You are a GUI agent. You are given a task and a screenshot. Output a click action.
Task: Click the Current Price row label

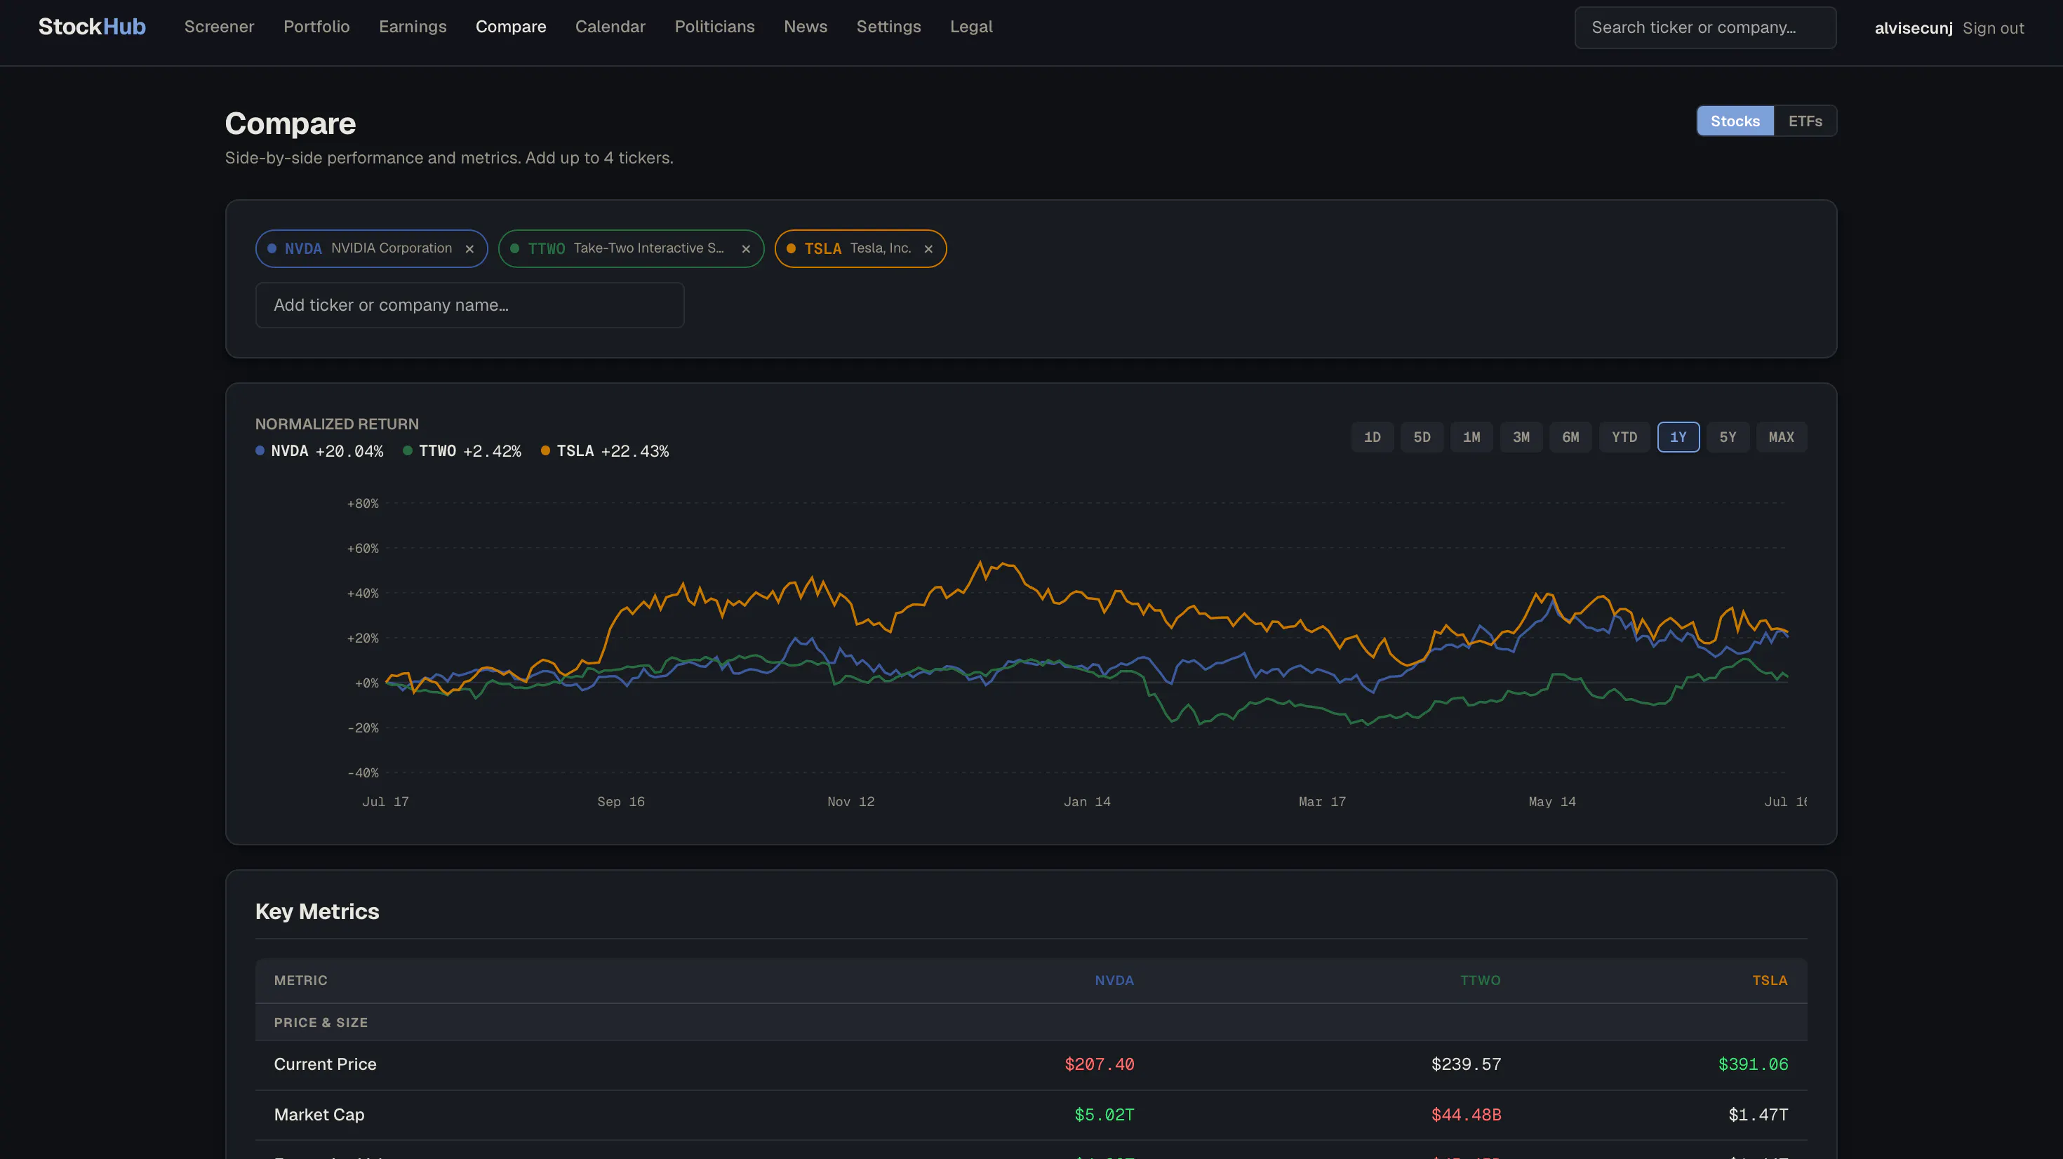point(325,1064)
